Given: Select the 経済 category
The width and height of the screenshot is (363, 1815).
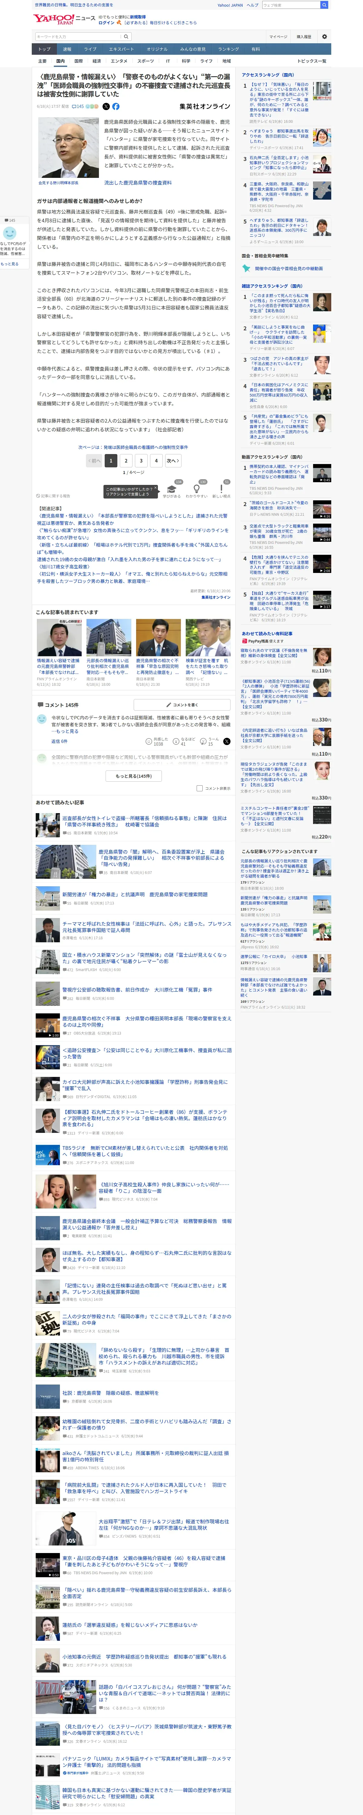Looking at the screenshot, I should pos(96,61).
